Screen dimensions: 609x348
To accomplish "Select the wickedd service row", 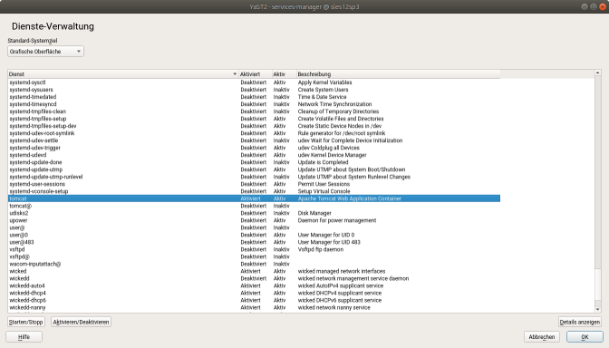I will [254, 278].
